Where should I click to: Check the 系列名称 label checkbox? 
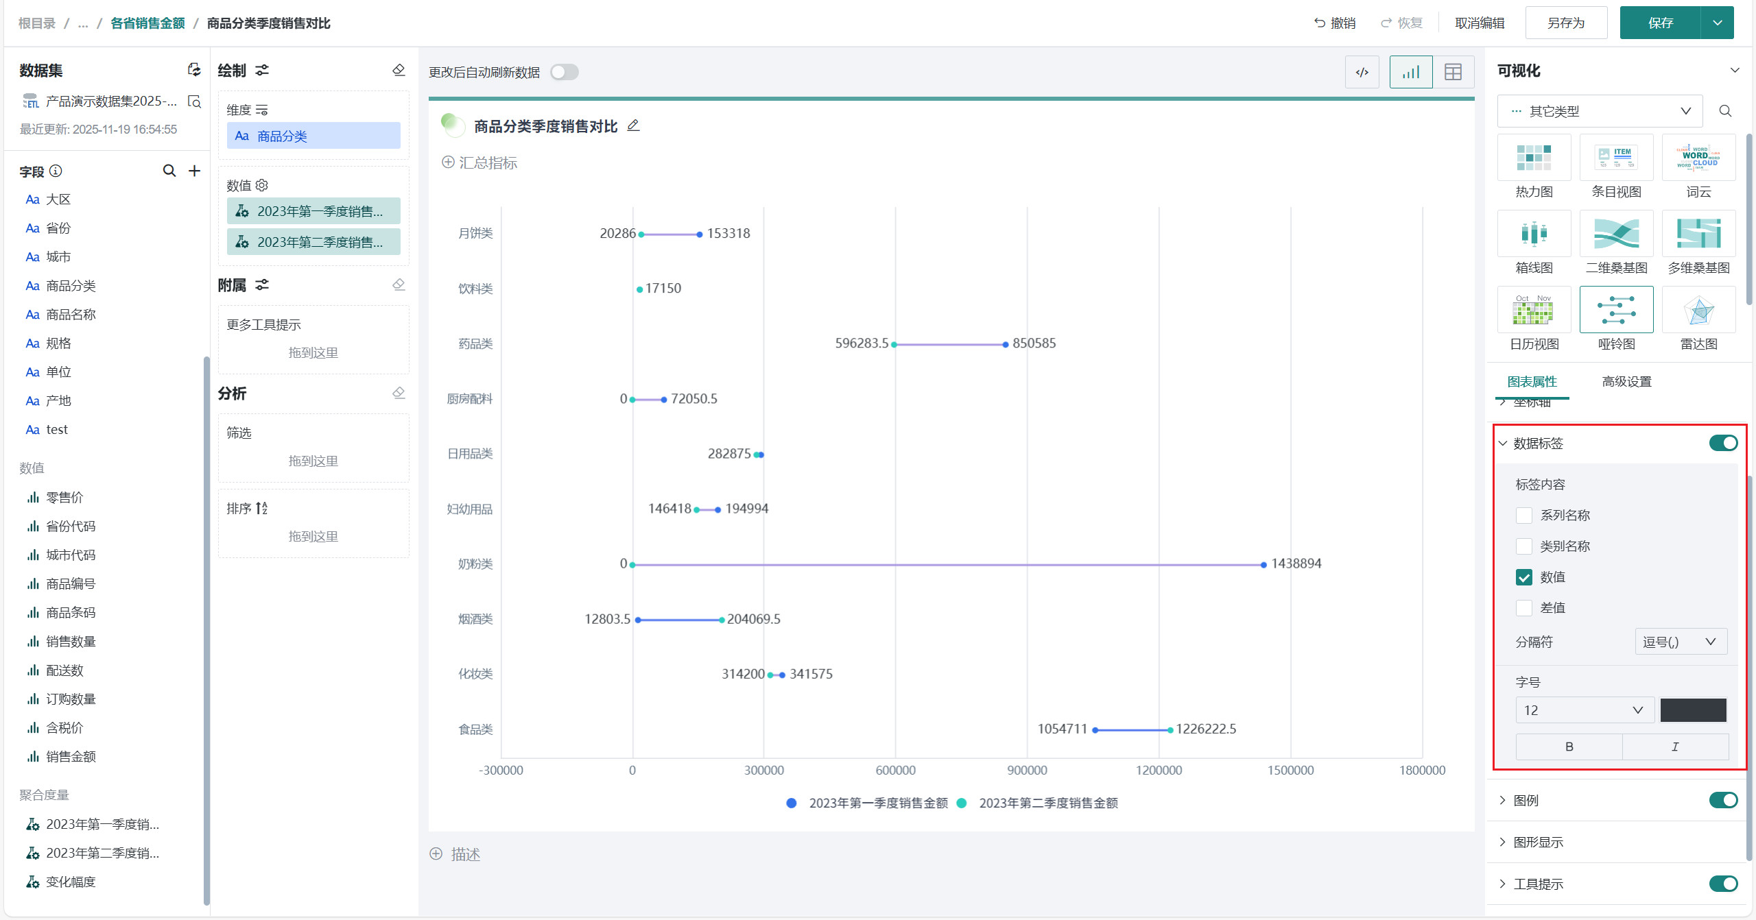(x=1524, y=516)
